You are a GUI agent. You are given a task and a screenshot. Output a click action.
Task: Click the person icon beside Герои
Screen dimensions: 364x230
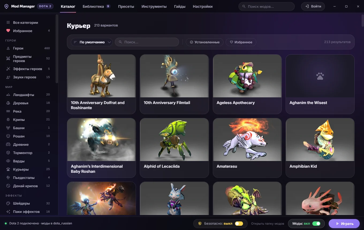8,48
